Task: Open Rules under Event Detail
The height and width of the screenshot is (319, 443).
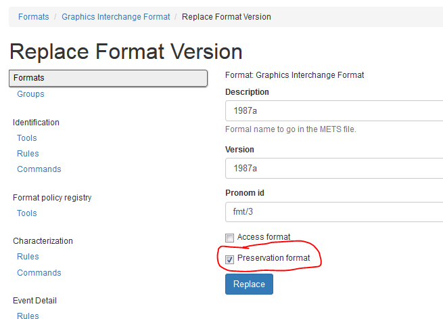Action: [x=28, y=316]
